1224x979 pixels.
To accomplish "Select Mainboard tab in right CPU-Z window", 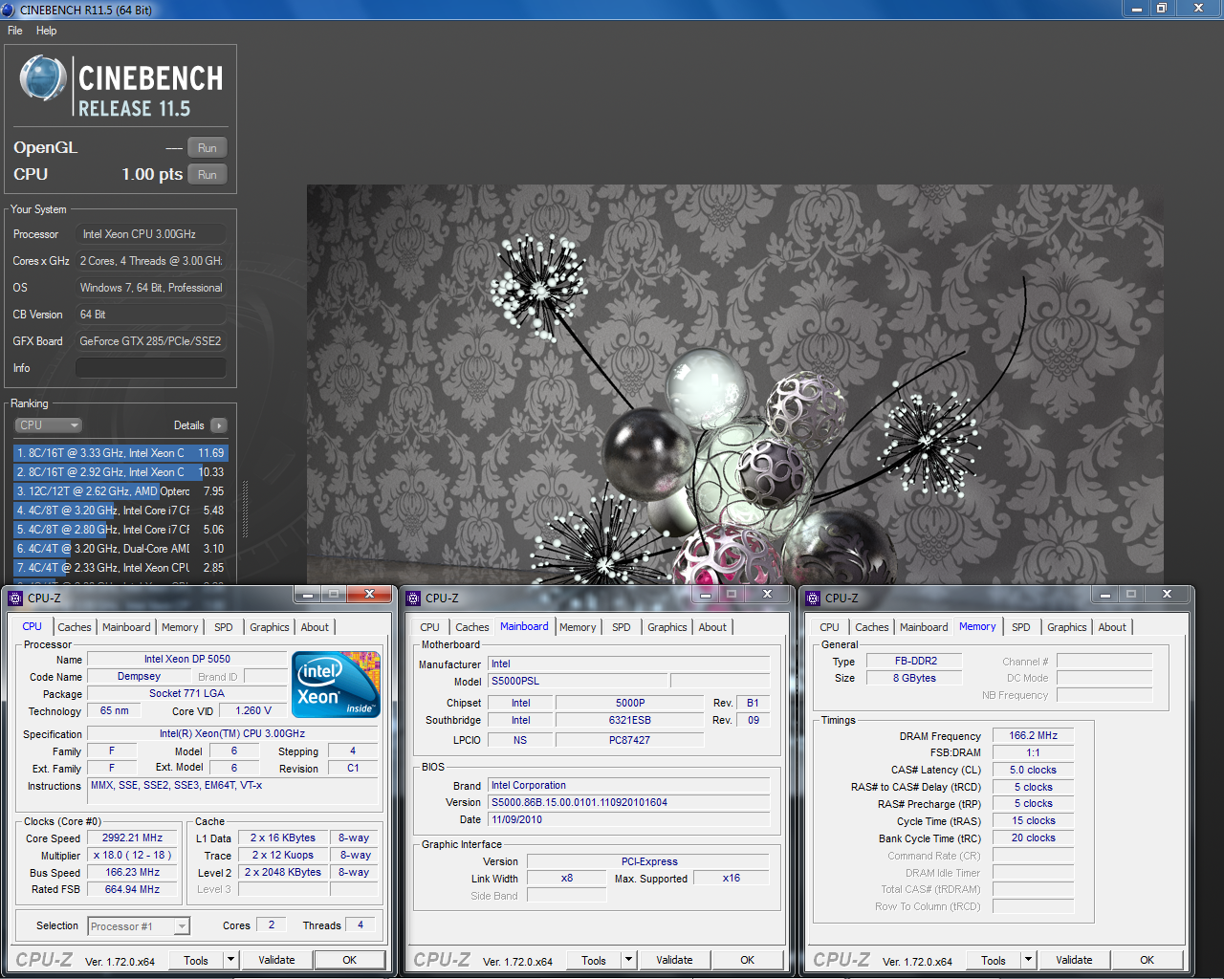I will coord(924,627).
